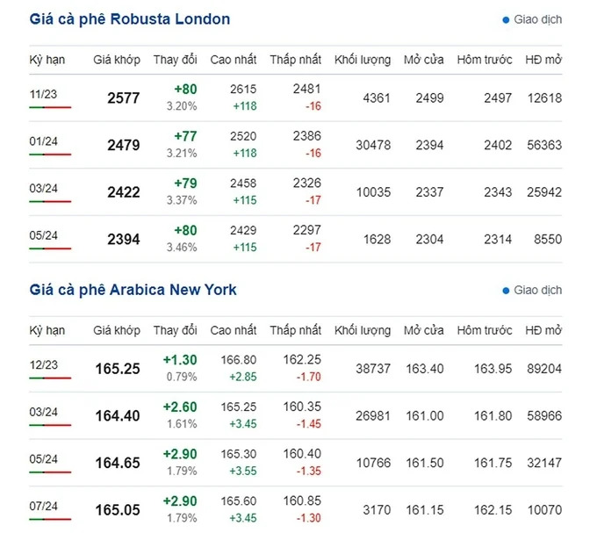Select the 12/23 Arabica contract term

coord(42,361)
